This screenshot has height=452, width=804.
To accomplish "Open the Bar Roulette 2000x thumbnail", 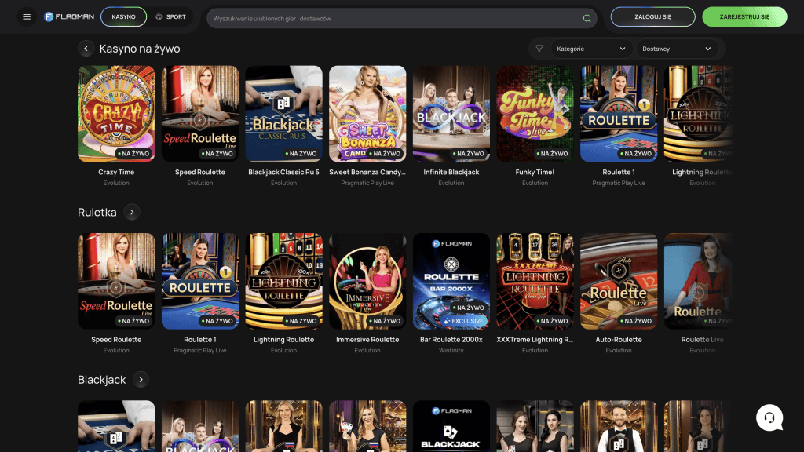I will pyautogui.click(x=451, y=280).
